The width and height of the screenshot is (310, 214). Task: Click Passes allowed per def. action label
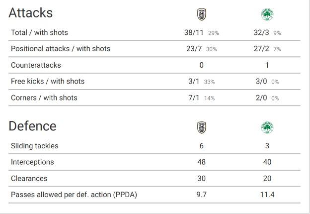[74, 195]
